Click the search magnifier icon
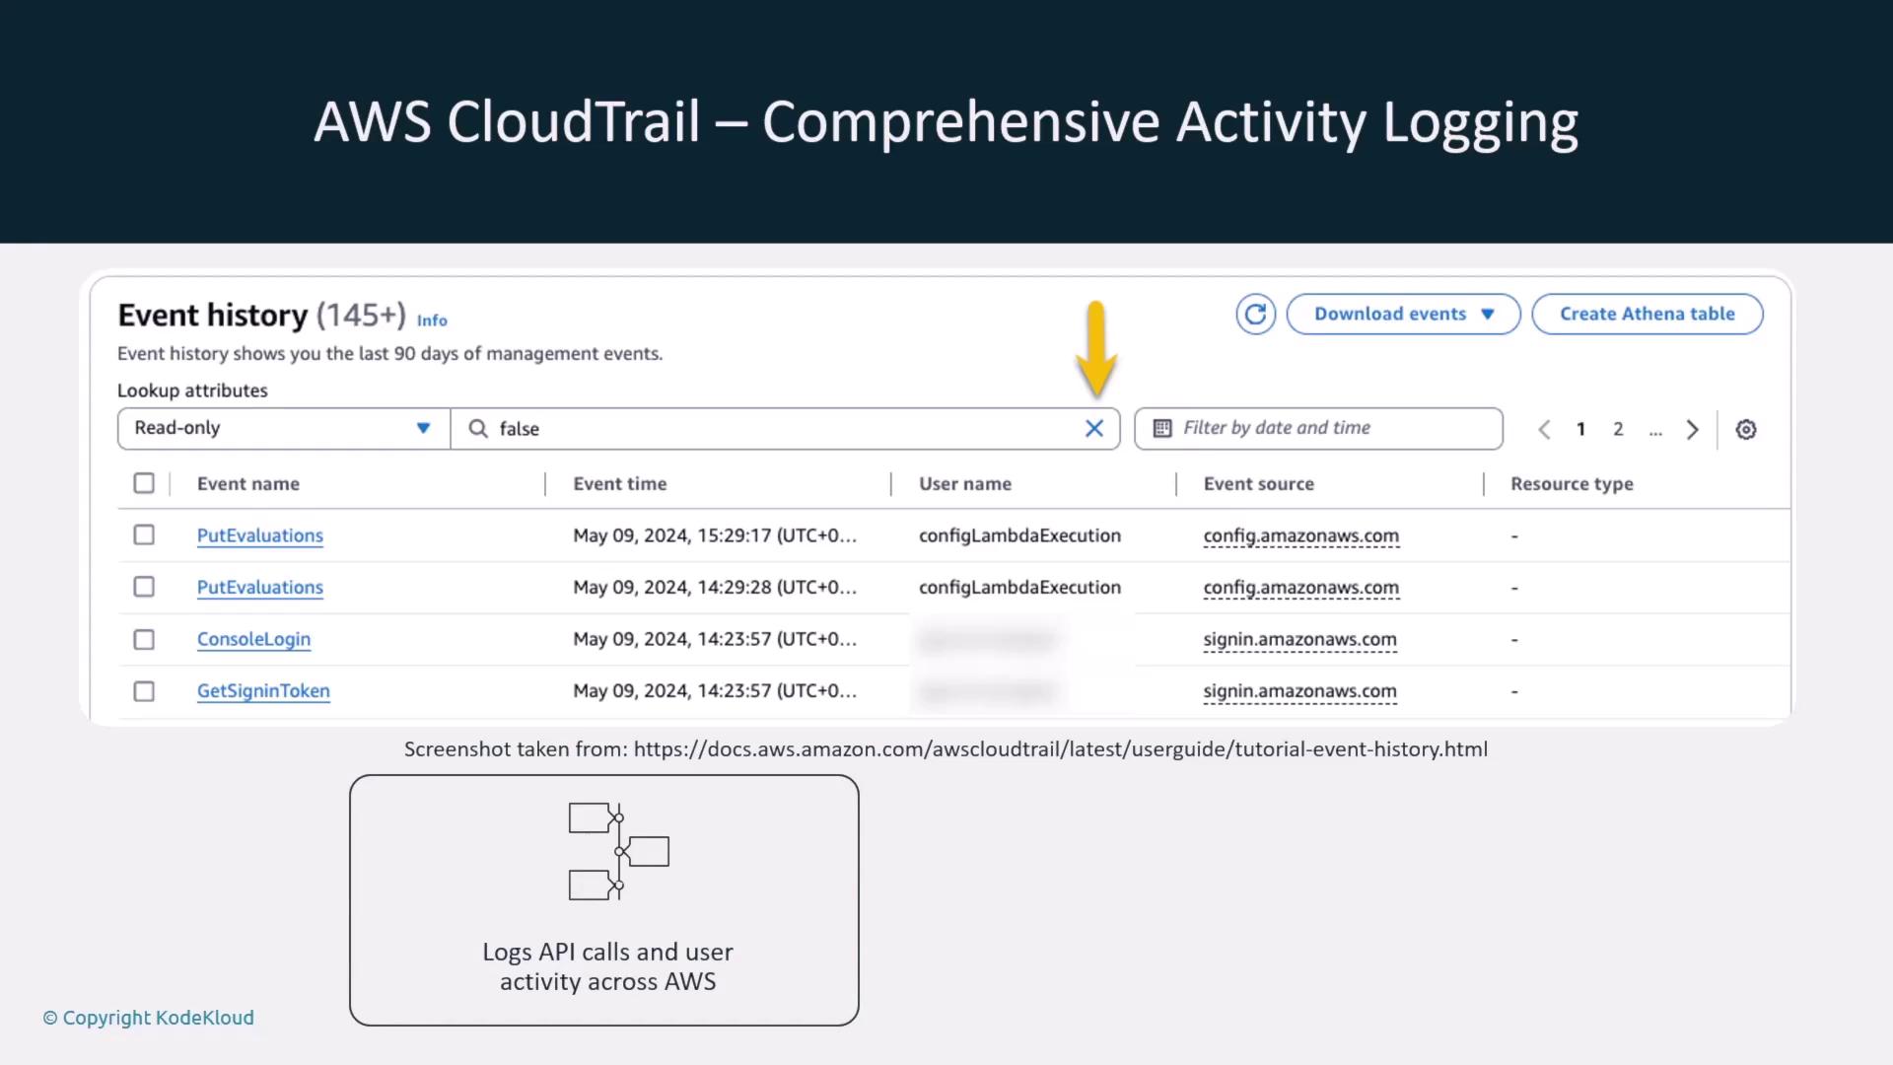Viewport: 1893px width, 1065px height. (x=478, y=429)
